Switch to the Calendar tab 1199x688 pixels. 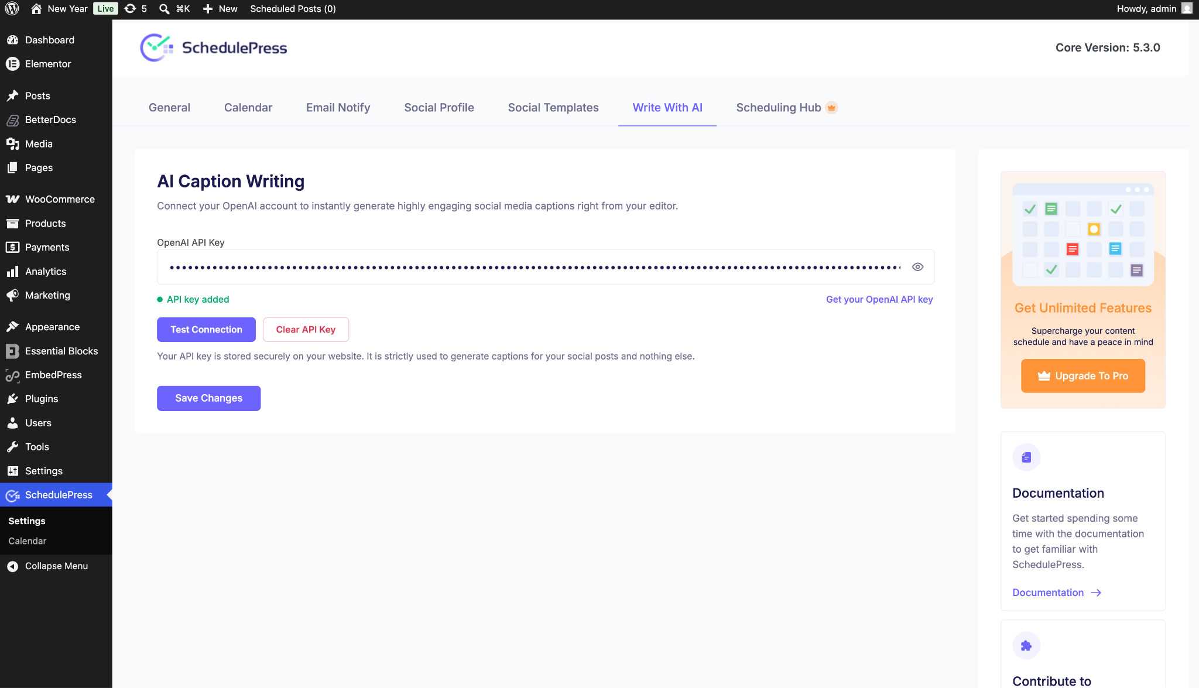tap(248, 108)
